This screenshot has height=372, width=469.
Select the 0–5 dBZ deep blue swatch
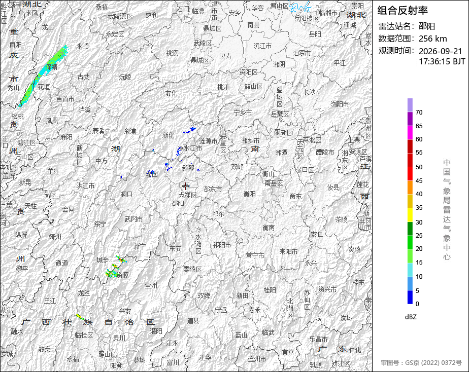click(410, 297)
